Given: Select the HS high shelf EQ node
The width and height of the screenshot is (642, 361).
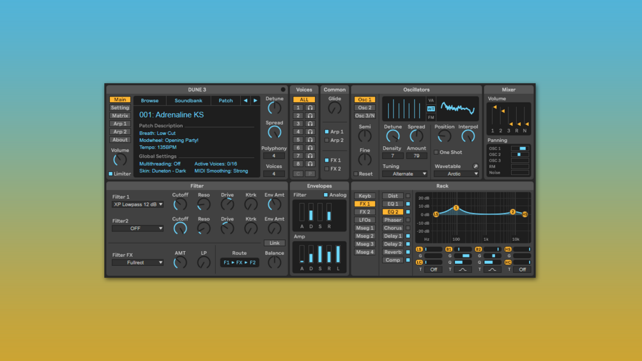Looking at the screenshot, I should [x=525, y=215].
